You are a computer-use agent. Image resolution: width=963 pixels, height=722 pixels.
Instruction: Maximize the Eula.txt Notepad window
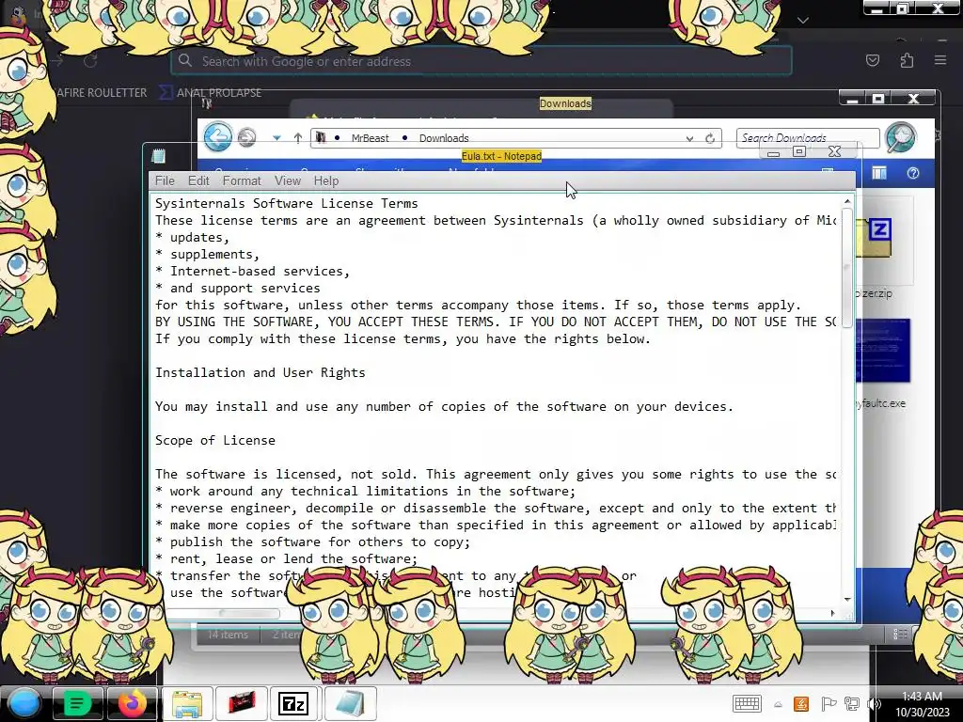799,151
